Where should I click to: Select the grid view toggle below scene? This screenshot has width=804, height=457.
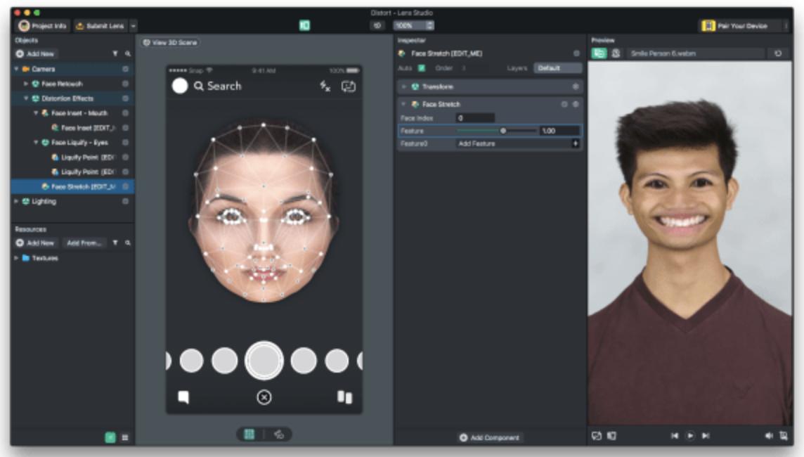249,435
